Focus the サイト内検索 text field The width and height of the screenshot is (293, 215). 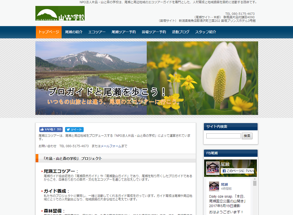pyautogui.click(x=223, y=136)
